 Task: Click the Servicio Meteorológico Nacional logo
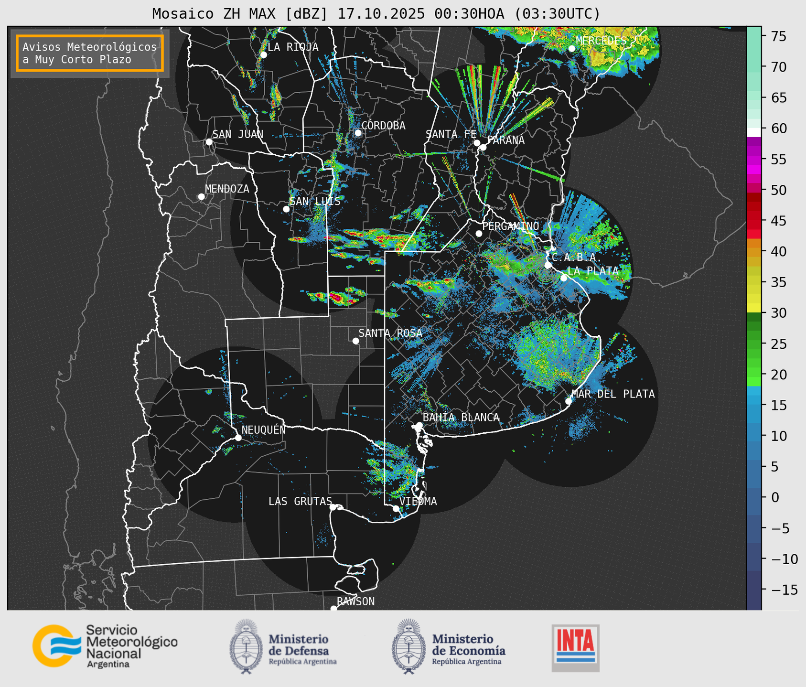pyautogui.click(x=105, y=646)
